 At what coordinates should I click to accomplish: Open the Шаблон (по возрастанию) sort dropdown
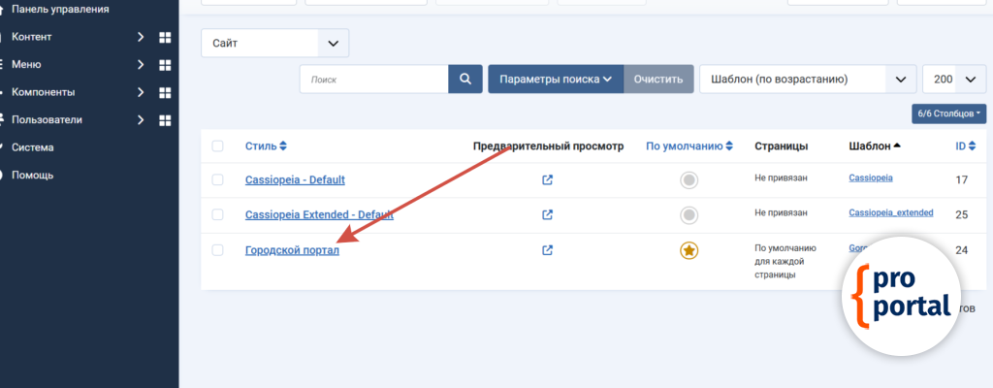807,80
